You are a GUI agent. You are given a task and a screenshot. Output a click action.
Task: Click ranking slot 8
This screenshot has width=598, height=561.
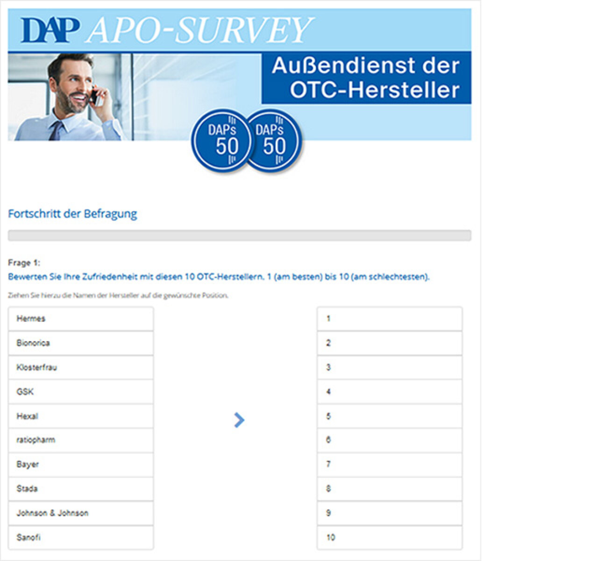coord(390,489)
